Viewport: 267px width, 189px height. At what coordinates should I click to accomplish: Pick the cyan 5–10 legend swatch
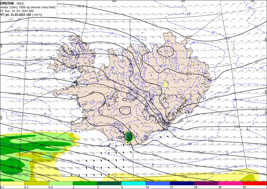(x=133, y=183)
